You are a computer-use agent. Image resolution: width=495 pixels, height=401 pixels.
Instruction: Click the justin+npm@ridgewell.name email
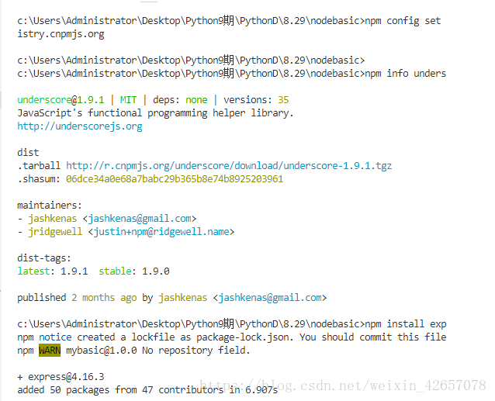tap(161, 232)
